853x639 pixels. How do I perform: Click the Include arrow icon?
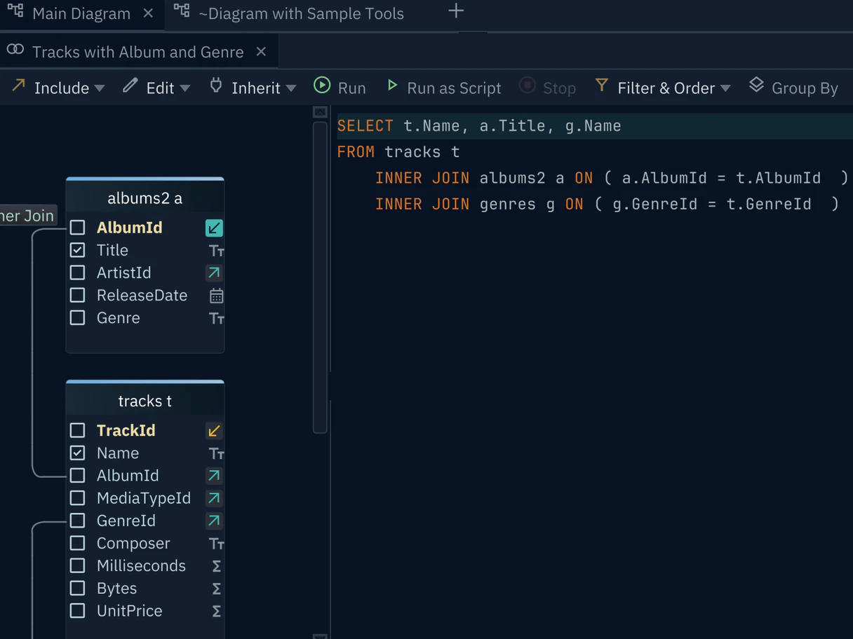[x=18, y=85]
